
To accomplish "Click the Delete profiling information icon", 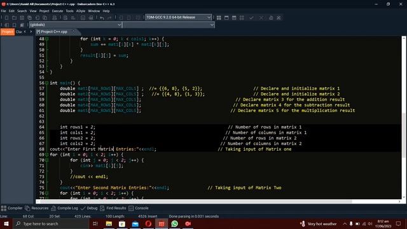I will tap(279, 18).
